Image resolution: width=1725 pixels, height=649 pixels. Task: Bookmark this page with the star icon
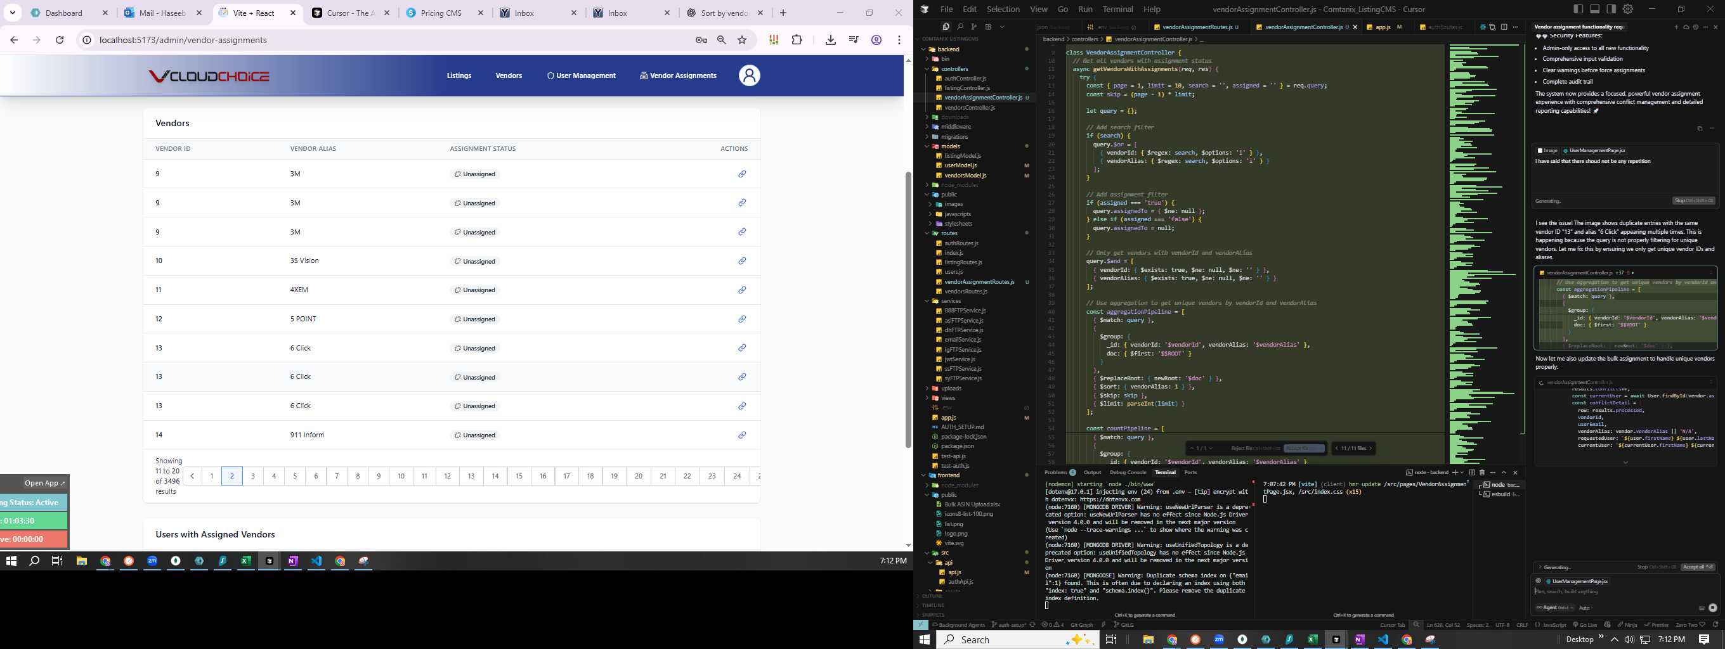742,40
